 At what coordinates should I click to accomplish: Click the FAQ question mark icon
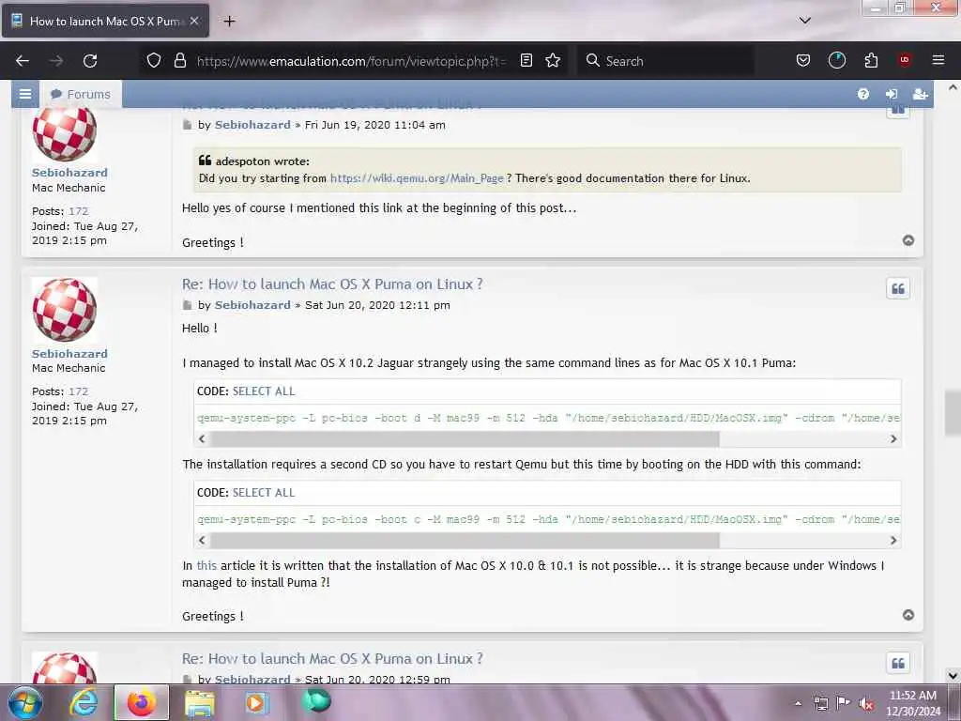coord(863,94)
